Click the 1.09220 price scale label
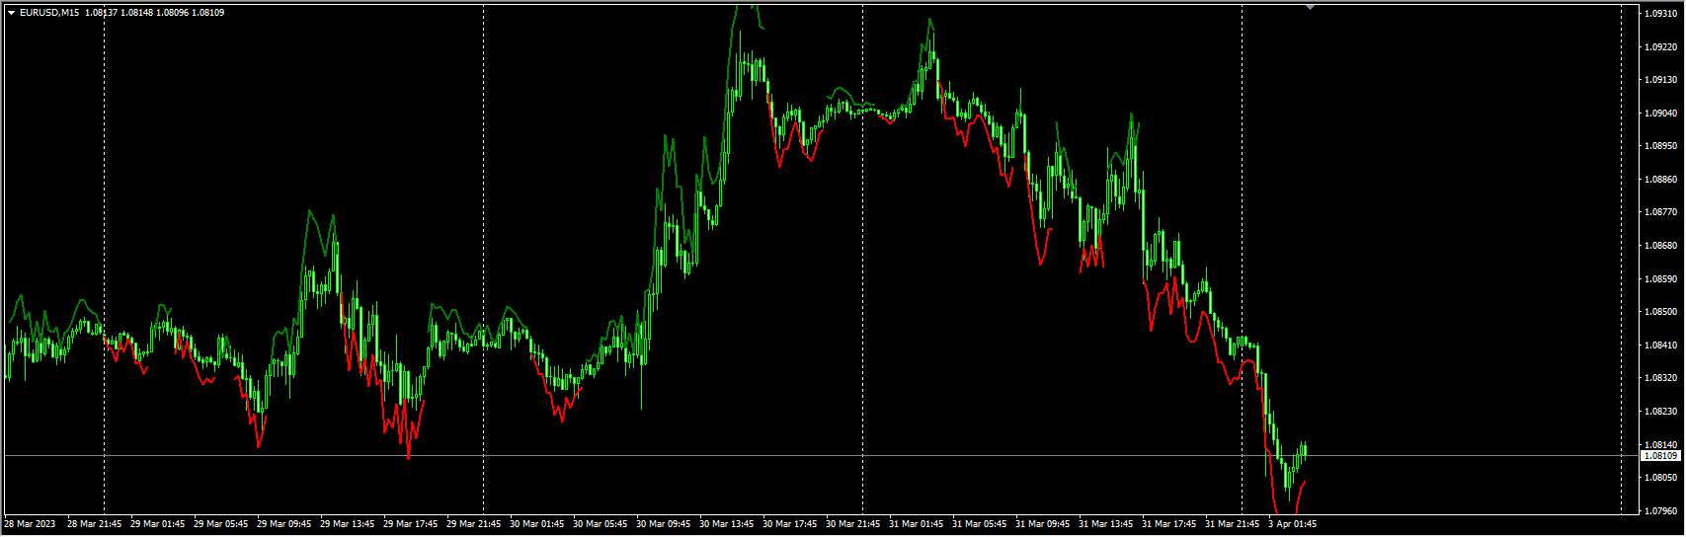This screenshot has width=1686, height=537. point(1662,46)
